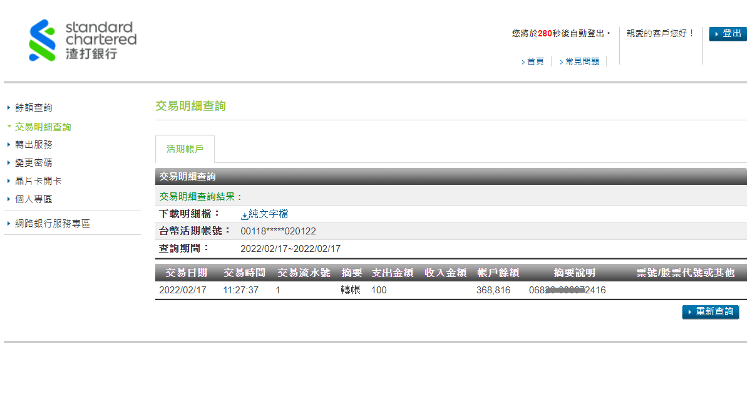Screen dimensions: 750x408
Task: Click the 交易日期 column header
Action: point(186,273)
